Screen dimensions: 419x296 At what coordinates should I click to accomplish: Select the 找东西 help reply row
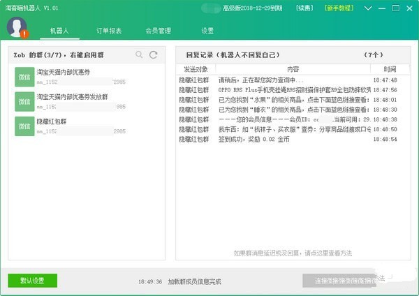[x=293, y=130]
